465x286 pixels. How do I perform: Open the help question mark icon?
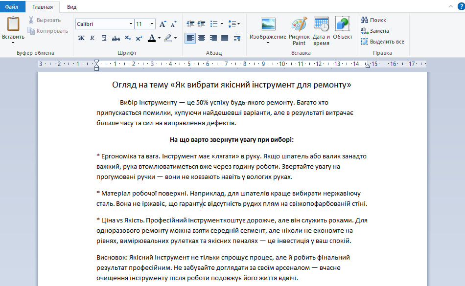coord(462,6)
